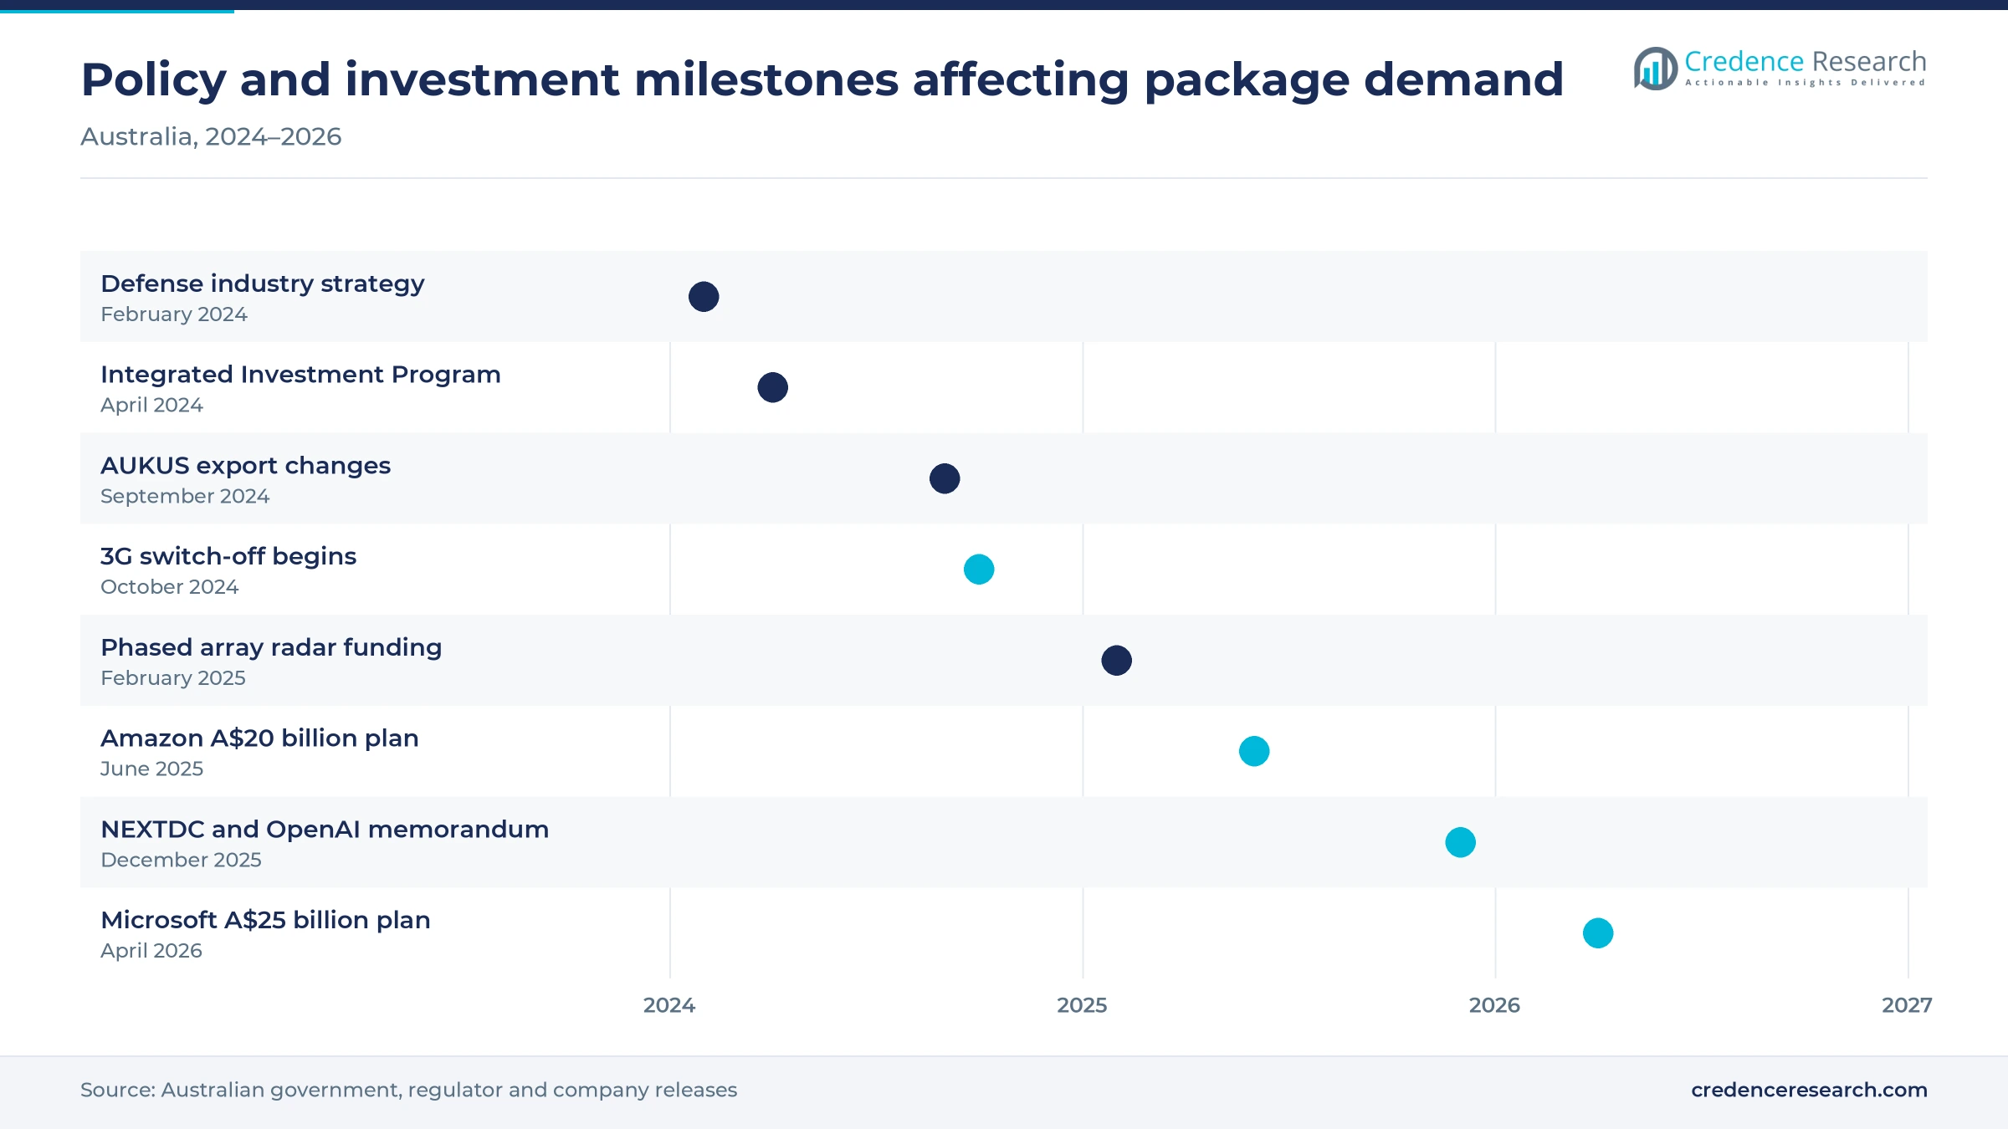Screen dimensions: 2008x1129
Task: Click the 'Phased array radar funding' label
Action: tap(271, 647)
